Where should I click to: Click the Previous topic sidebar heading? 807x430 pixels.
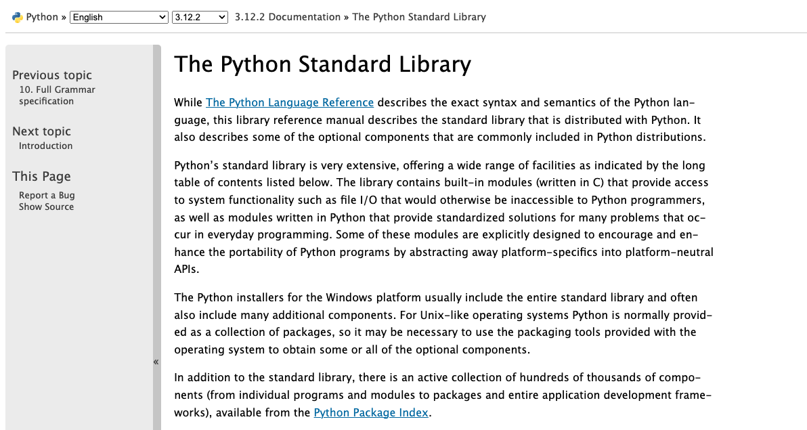[52, 75]
